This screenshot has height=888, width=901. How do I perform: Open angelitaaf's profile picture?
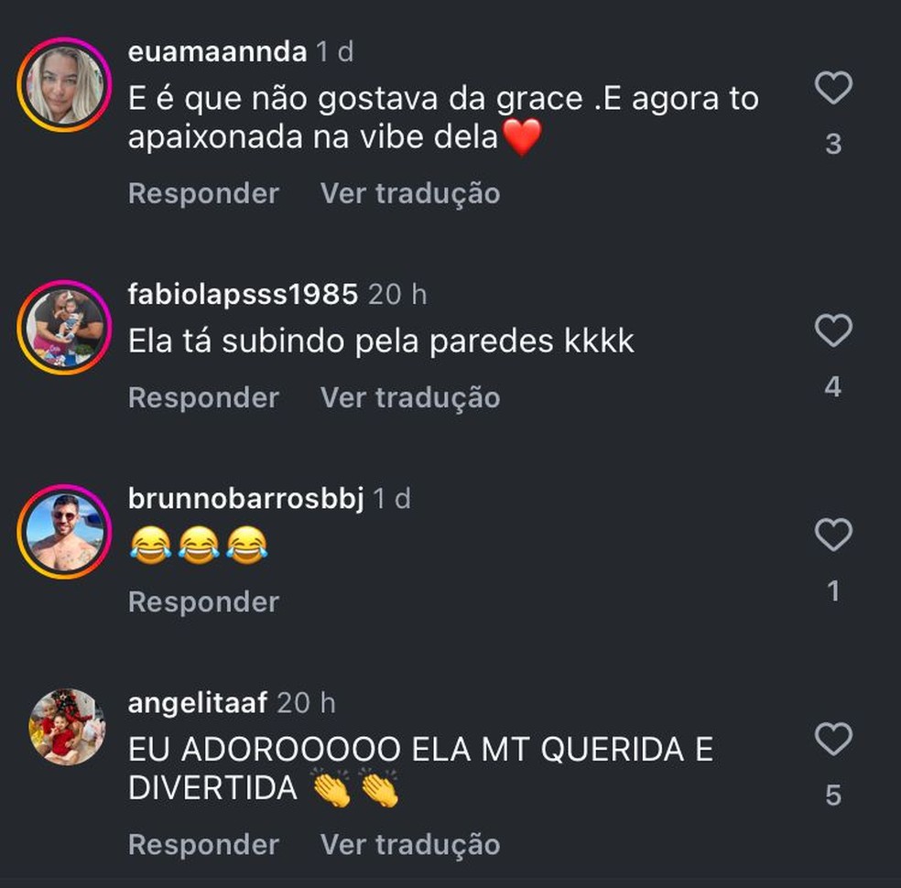click(x=67, y=727)
